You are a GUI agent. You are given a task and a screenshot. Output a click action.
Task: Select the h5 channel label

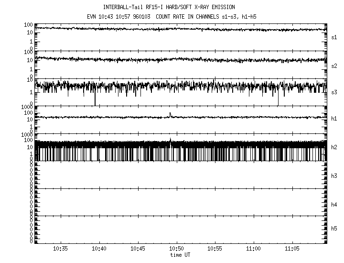(334, 229)
